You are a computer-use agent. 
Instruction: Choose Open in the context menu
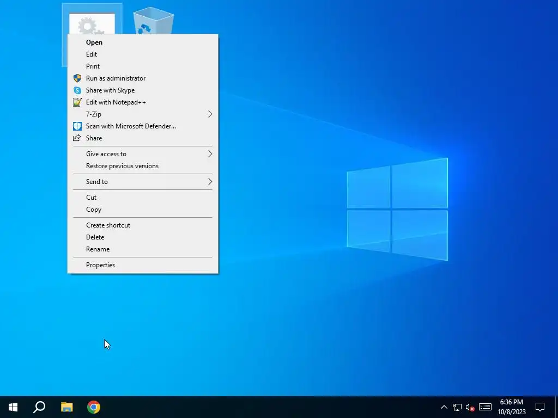(x=143, y=42)
